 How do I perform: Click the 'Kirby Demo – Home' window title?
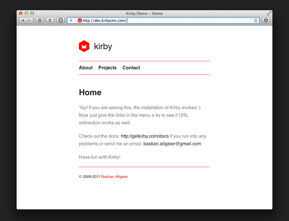[x=144, y=13]
